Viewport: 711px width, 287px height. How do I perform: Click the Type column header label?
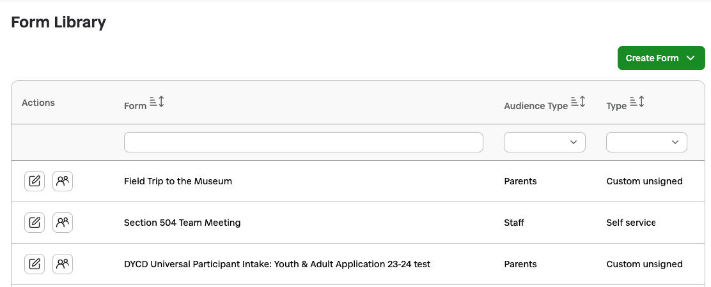click(616, 106)
